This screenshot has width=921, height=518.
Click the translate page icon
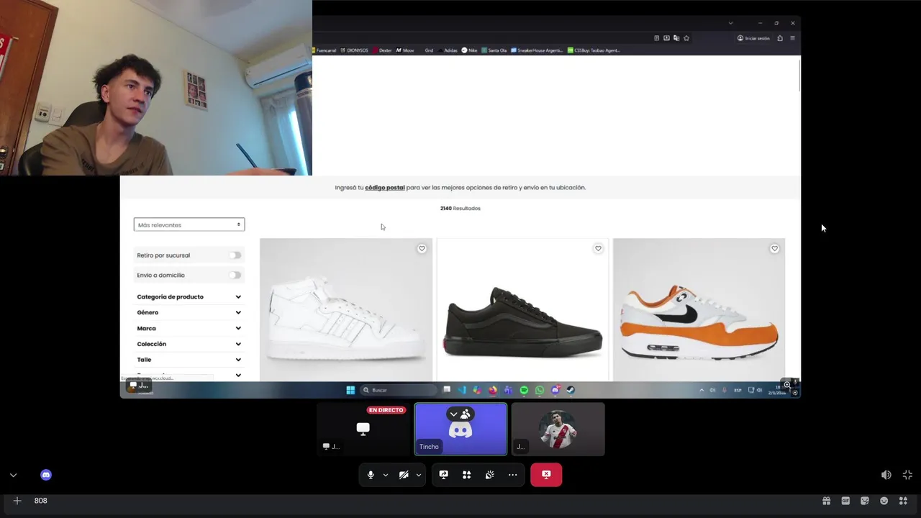(x=676, y=38)
